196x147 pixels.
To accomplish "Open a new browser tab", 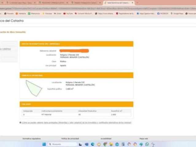I will [137, 3].
